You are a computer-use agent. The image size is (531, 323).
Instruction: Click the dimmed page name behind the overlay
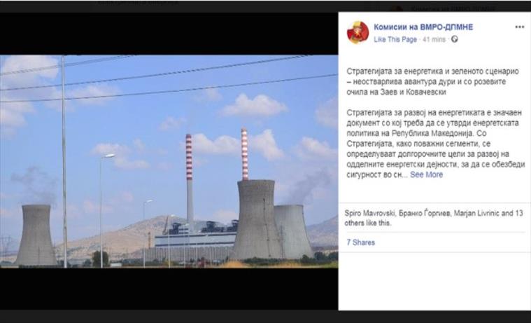[454, 9]
